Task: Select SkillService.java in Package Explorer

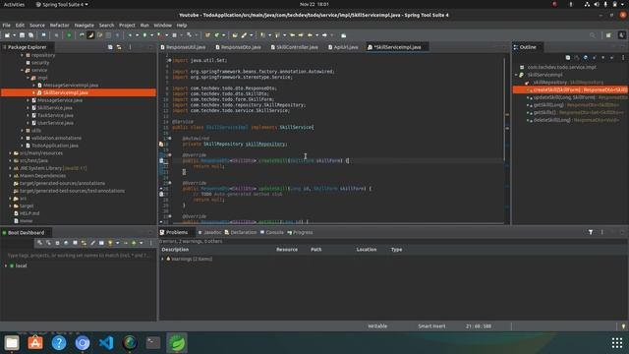Action: (x=55, y=107)
